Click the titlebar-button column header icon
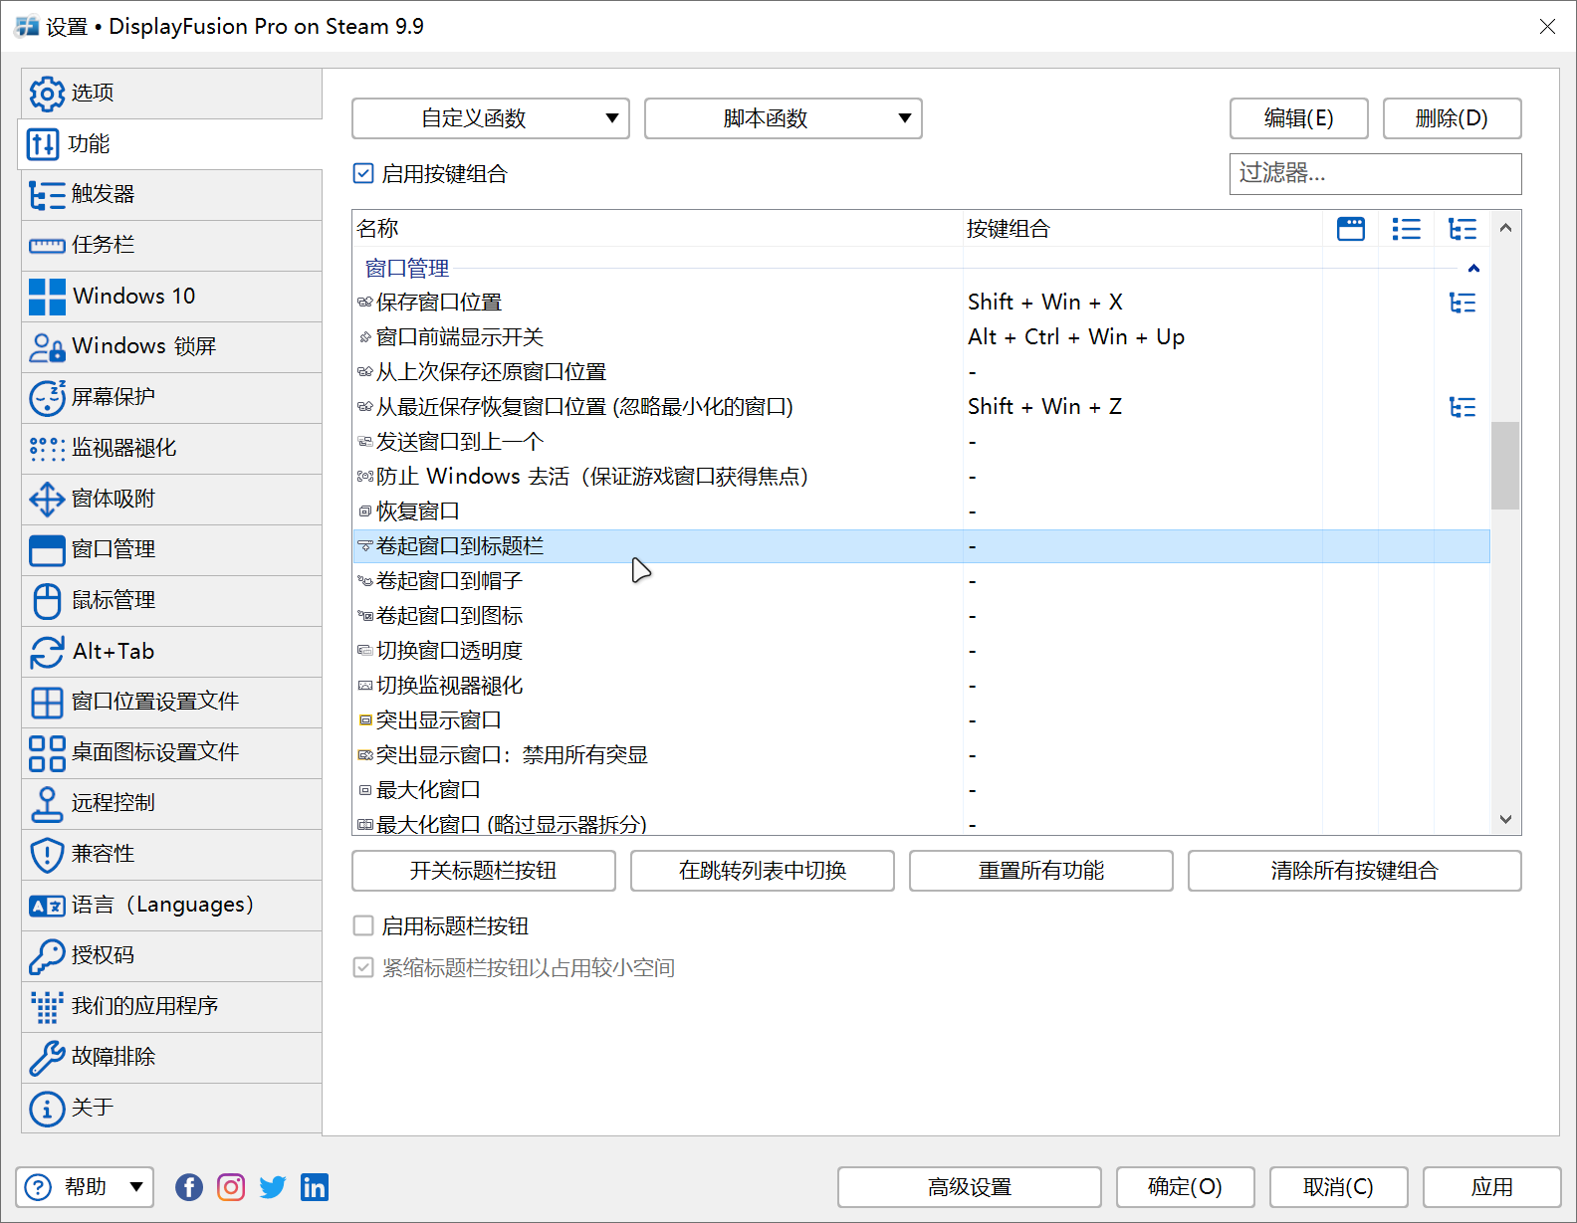 [x=1350, y=229]
